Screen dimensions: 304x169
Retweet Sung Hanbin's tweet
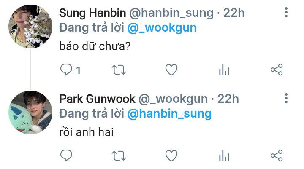[119, 70]
